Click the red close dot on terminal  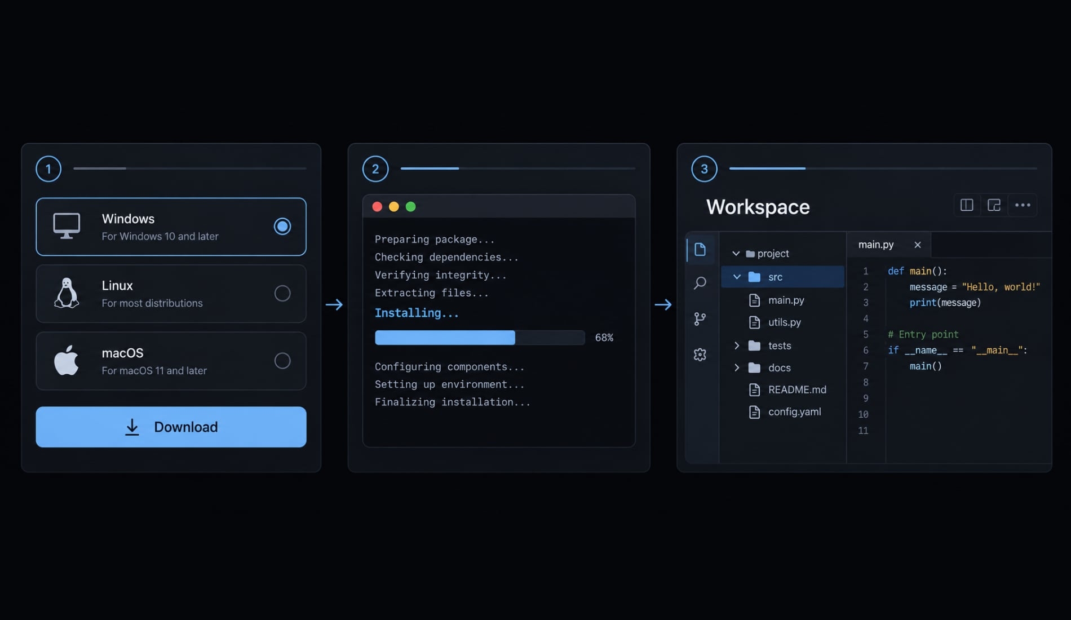[377, 207]
